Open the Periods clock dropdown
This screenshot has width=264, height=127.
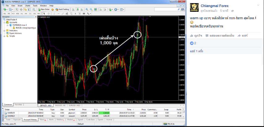(x=116, y=9)
